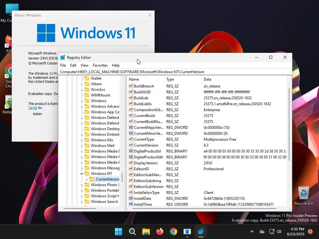Collapse the Windows NT tree key
319x239 pixels.
tap(82, 174)
